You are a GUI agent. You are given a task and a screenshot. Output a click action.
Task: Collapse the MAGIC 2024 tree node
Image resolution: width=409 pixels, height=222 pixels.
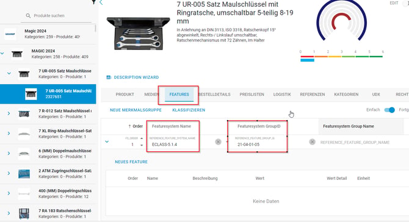tap(2, 54)
